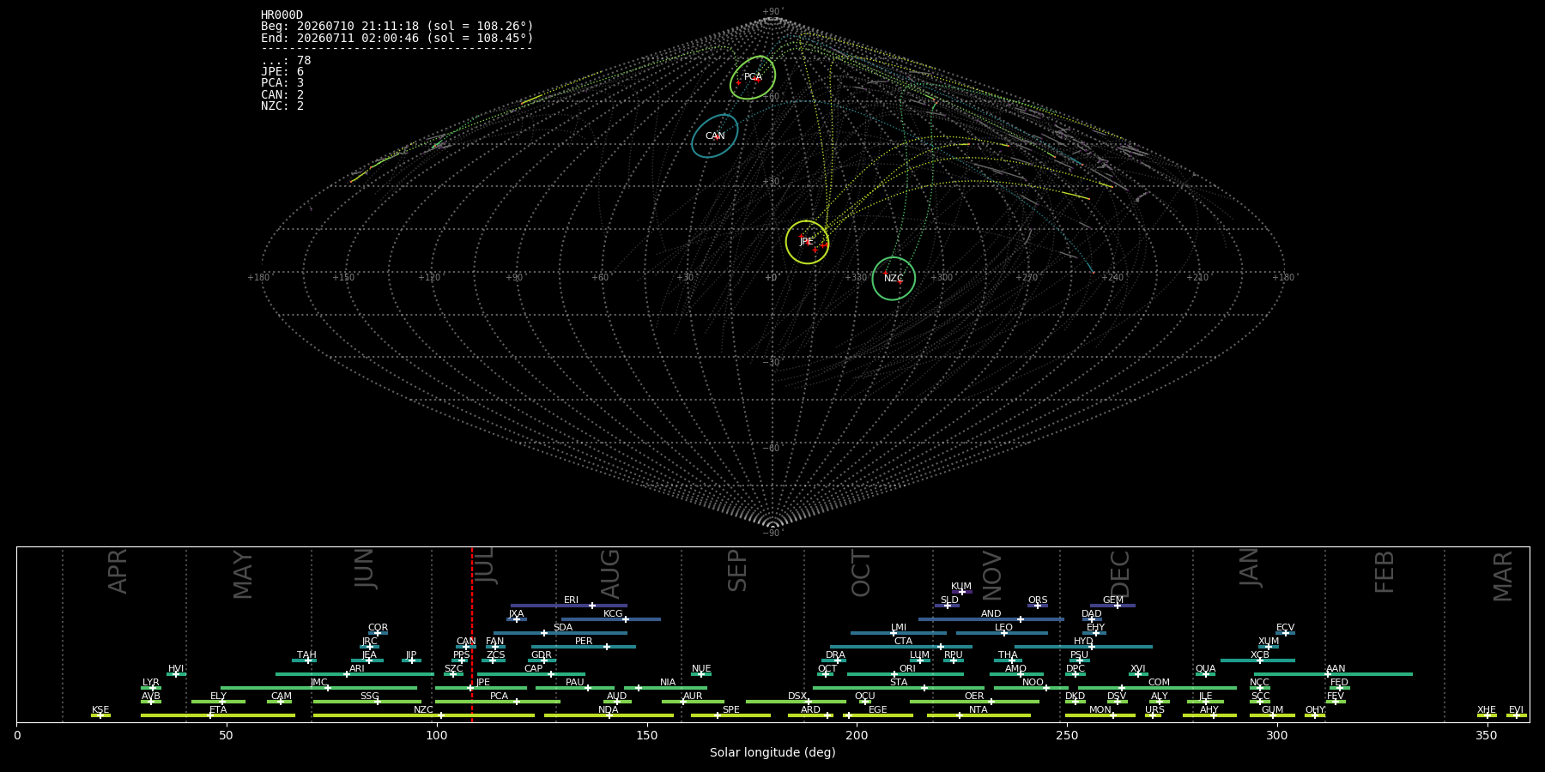The height and width of the screenshot is (772, 1545).
Task: Select the LEO shower timeline bar
Action: [1003, 633]
